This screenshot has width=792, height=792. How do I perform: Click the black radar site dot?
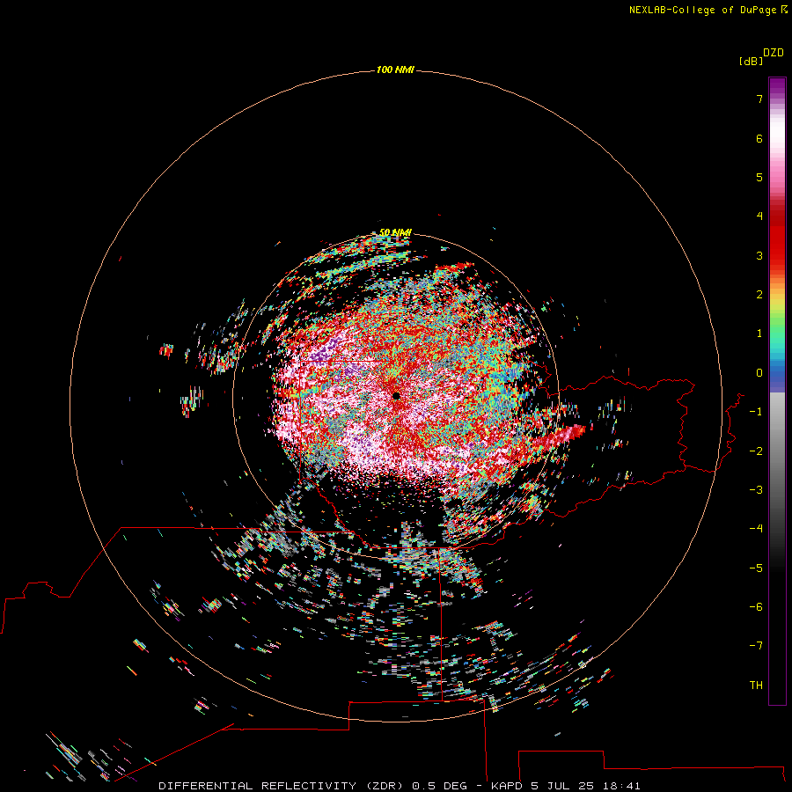396,396
